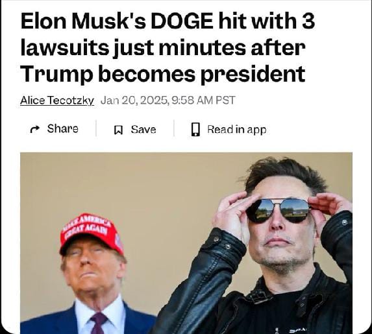Viewport: 372px width, 334px height.
Task: Click the 9:58 AM PST timestamp
Action: (203, 100)
